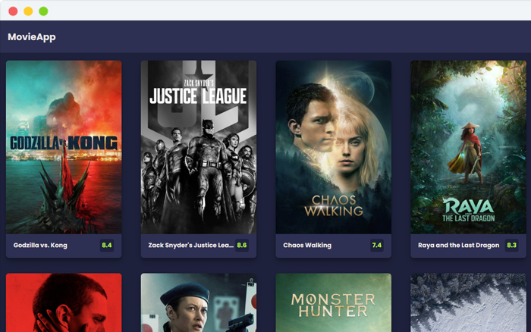Close the window with red button

13,11
